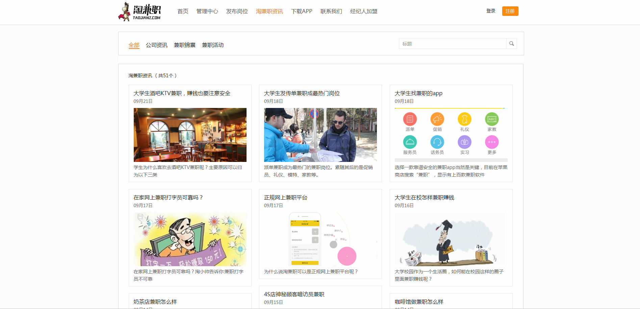Click the 登录 link
Viewport: 640px width, 309px height.
point(491,11)
